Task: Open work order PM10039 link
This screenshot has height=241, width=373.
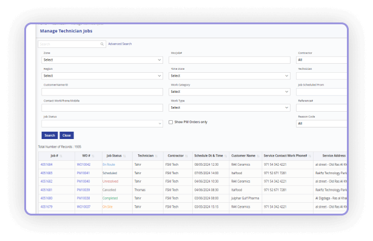Action: tap(83, 190)
